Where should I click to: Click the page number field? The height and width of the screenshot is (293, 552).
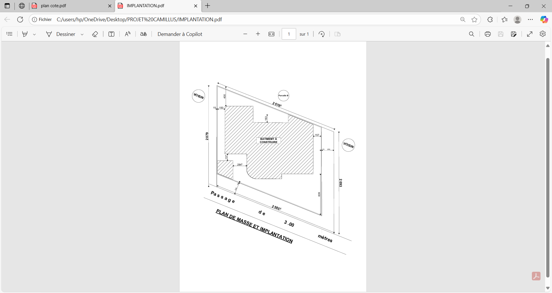pyautogui.click(x=289, y=34)
